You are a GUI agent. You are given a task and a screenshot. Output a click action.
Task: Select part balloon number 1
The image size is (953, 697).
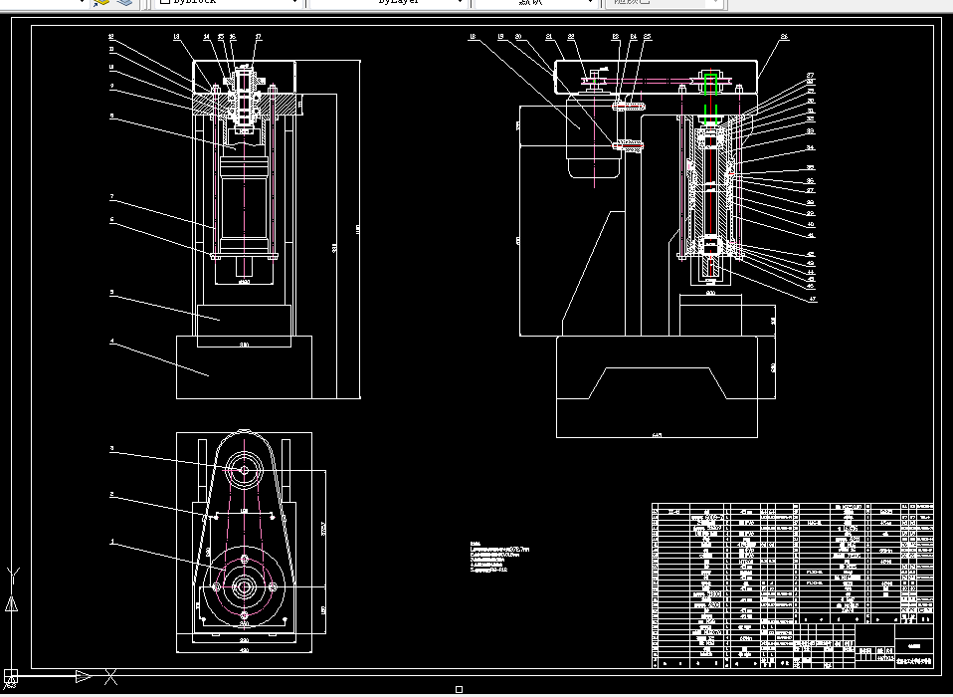point(111,542)
